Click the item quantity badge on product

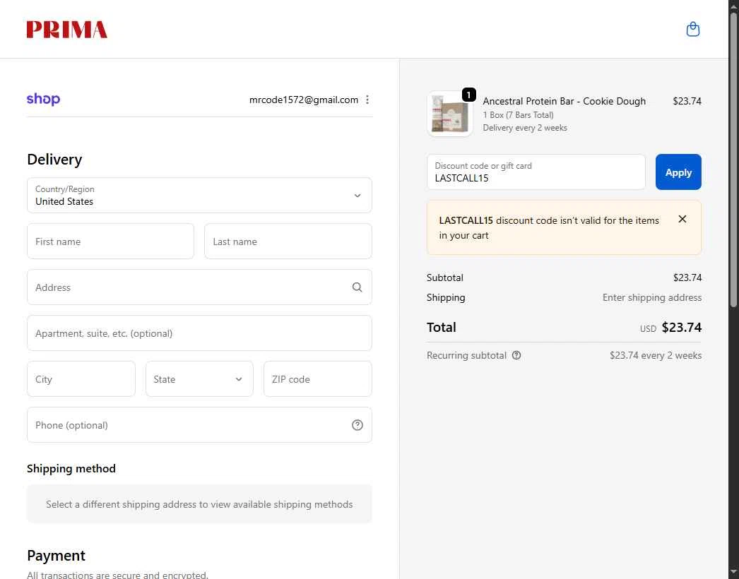click(468, 95)
